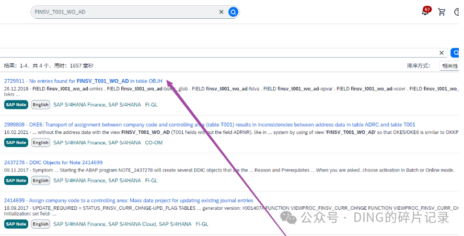The height and width of the screenshot is (236, 464).
Task: Open the 相关性 sort dropdown
Action: tap(449, 66)
